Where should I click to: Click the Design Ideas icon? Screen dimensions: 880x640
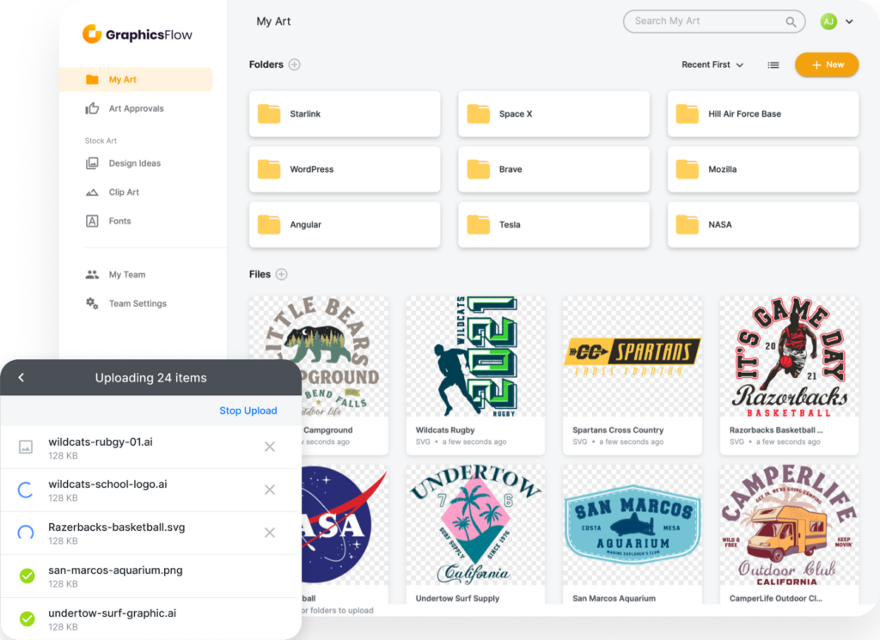coord(92,163)
